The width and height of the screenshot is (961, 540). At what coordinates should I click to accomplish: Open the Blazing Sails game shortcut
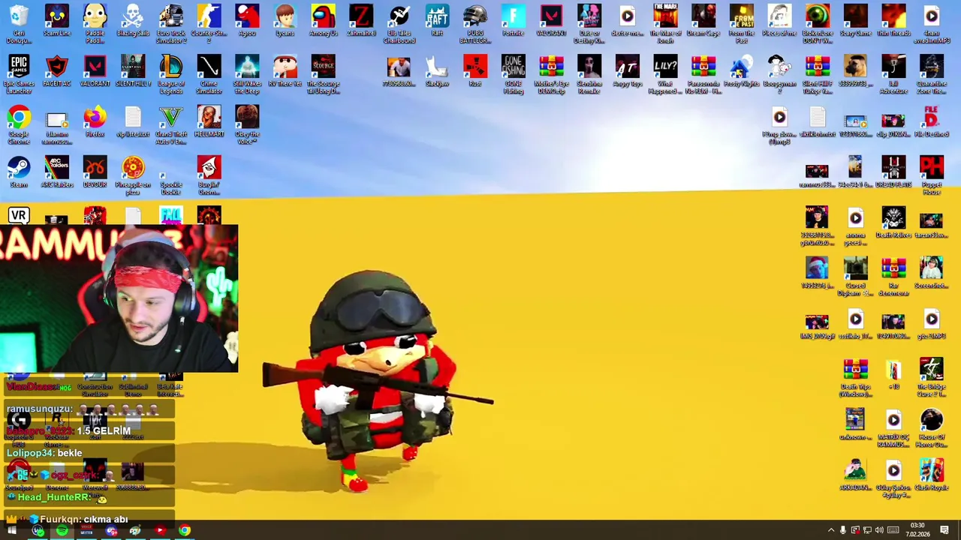coord(133,21)
